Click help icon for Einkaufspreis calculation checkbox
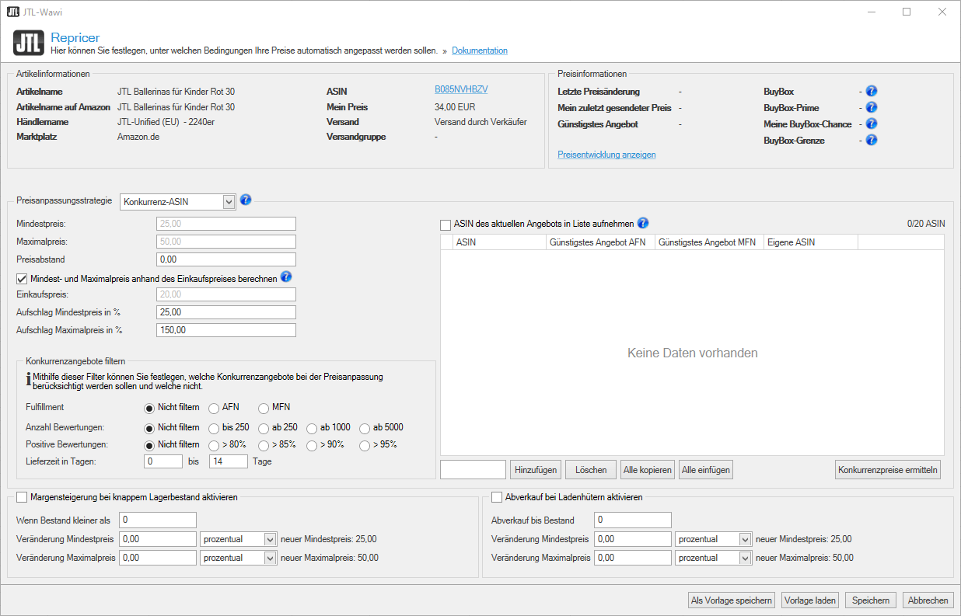The image size is (961, 616). tap(286, 277)
